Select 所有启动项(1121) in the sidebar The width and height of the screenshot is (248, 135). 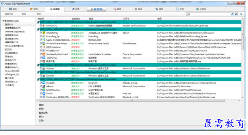pos(11,21)
